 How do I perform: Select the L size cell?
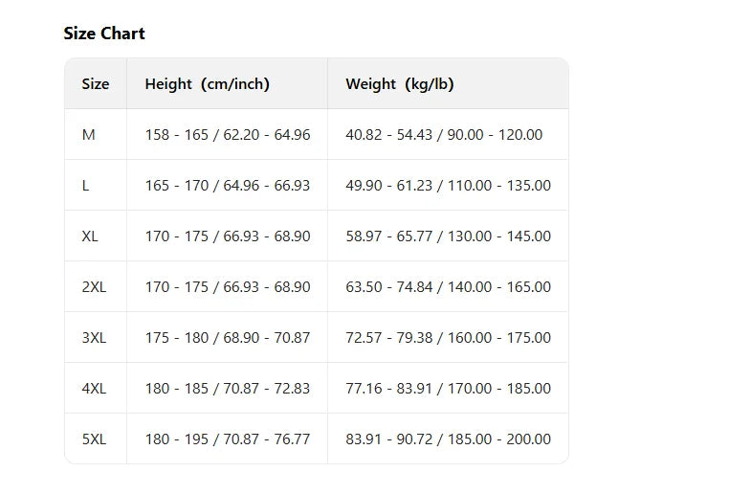[x=96, y=185]
